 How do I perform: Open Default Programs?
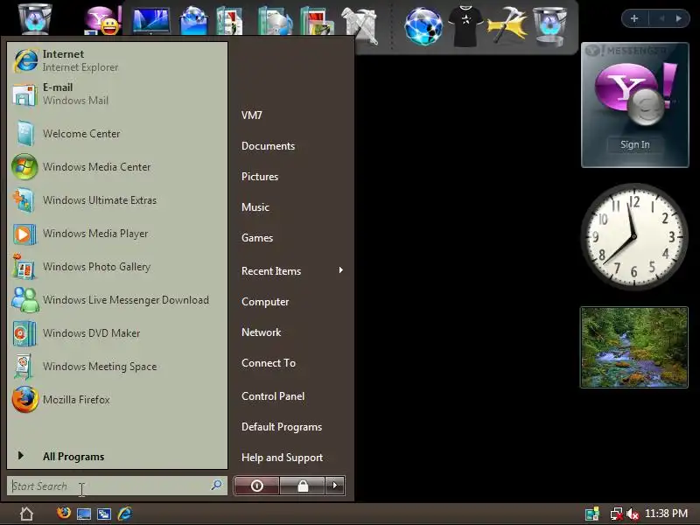pyautogui.click(x=281, y=427)
